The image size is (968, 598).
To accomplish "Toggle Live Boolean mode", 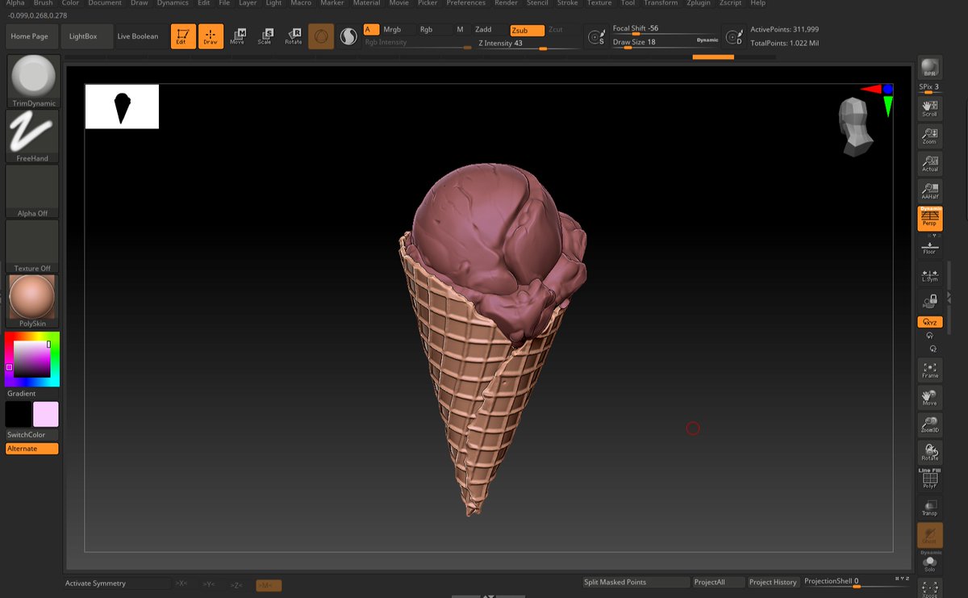I will (138, 36).
